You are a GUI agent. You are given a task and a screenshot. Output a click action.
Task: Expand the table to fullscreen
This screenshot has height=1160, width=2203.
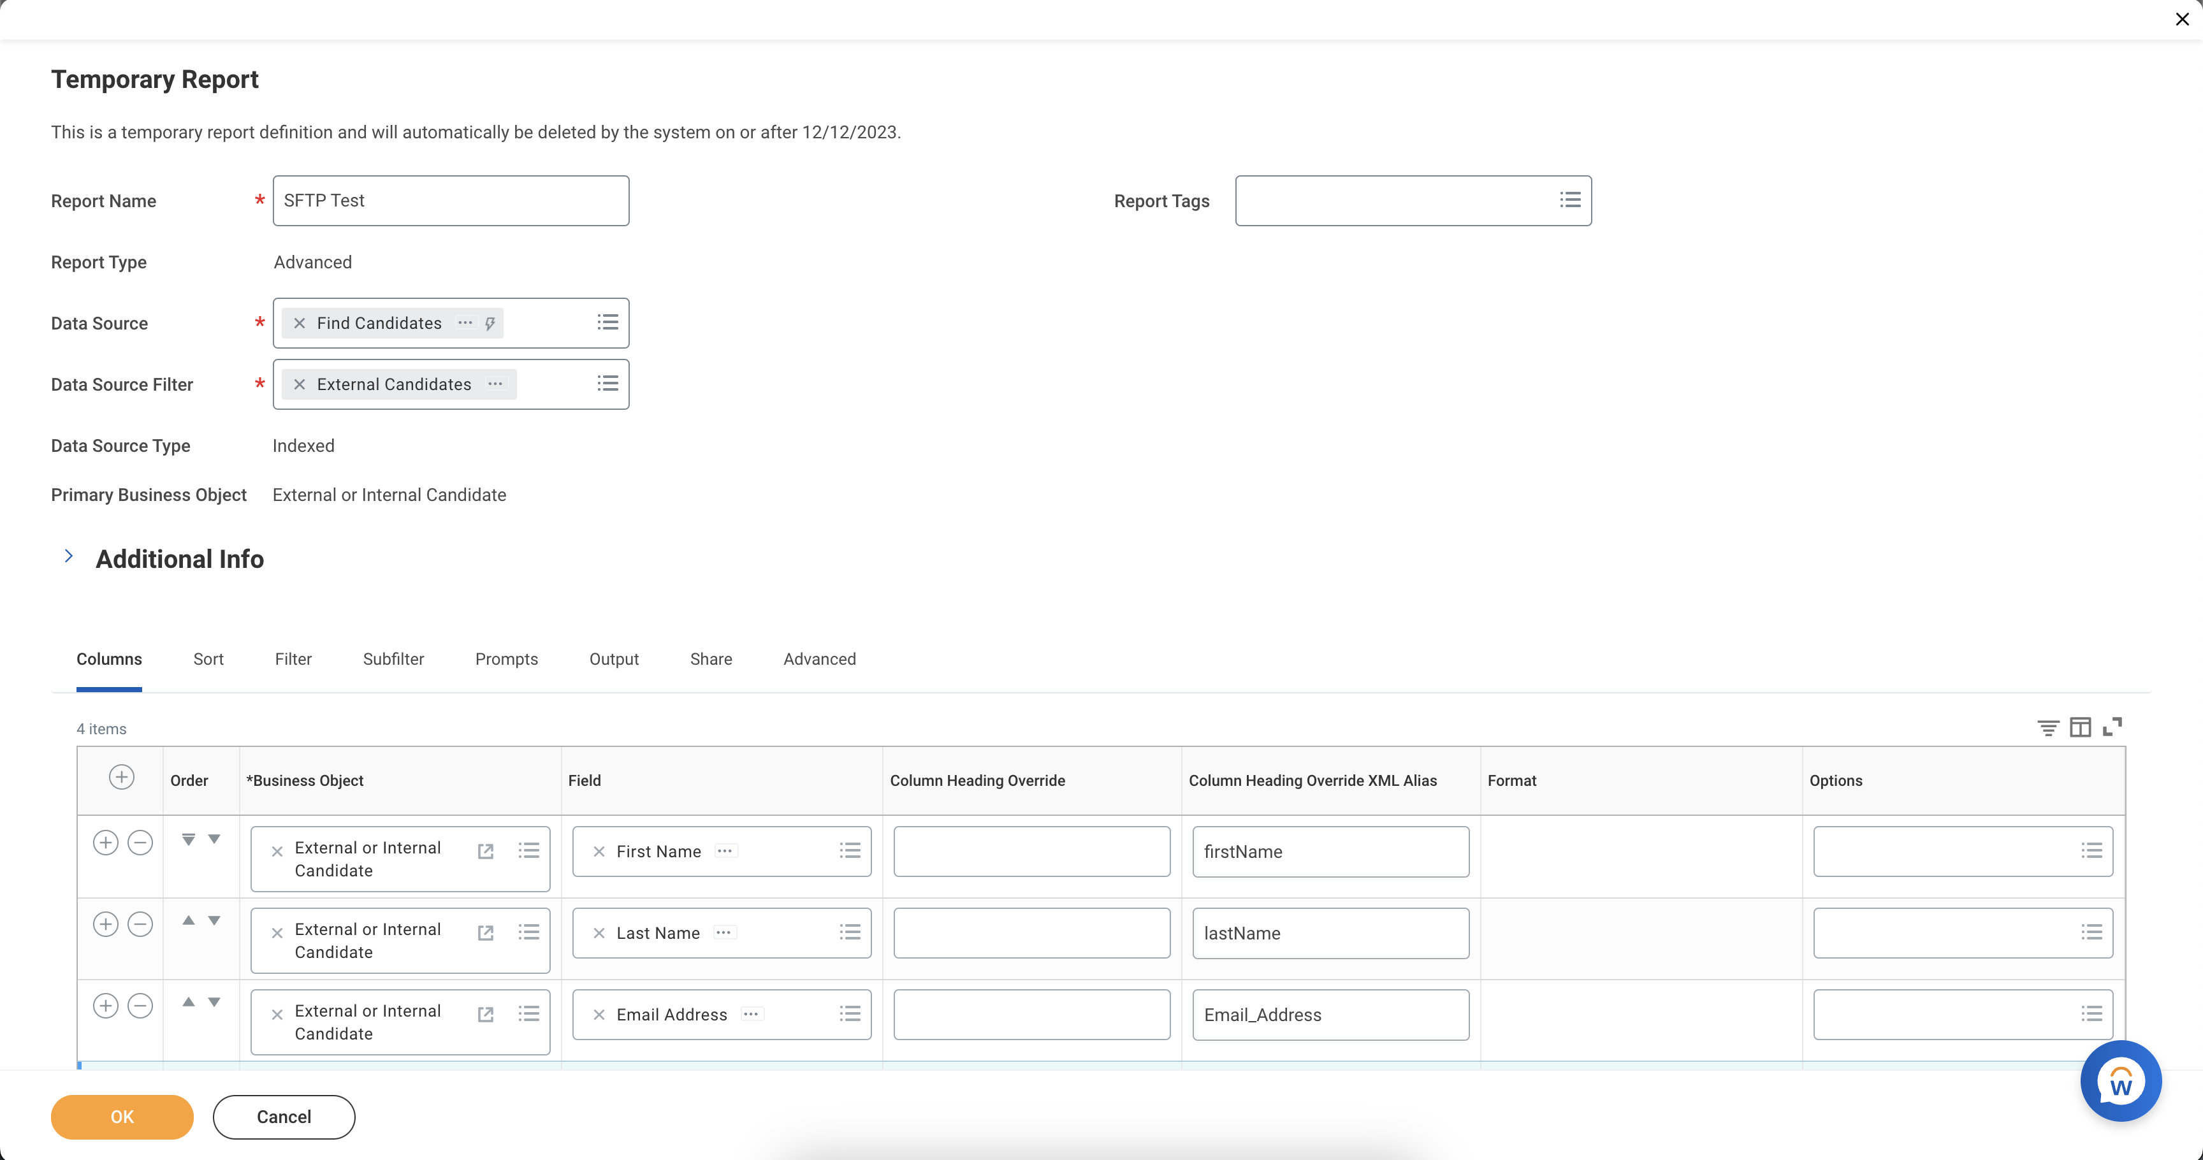pyautogui.click(x=2112, y=727)
